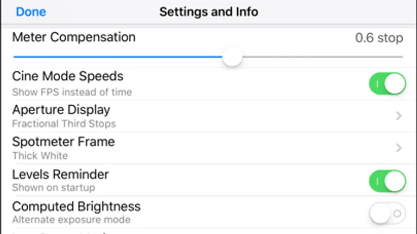Enable the Computed Brightness switch

coord(387,214)
